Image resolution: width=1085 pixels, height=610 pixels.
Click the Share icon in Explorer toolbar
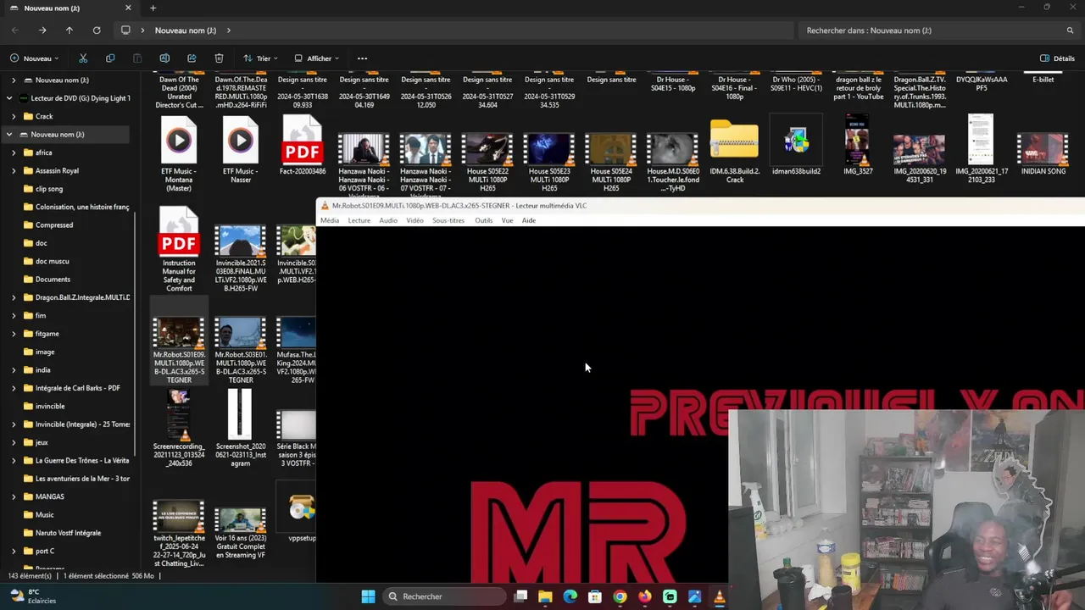coord(192,58)
